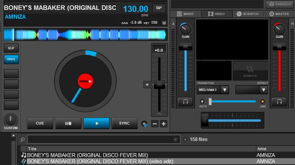Switch to the SCRATCH tab
The image size is (295, 165).
point(247,14)
